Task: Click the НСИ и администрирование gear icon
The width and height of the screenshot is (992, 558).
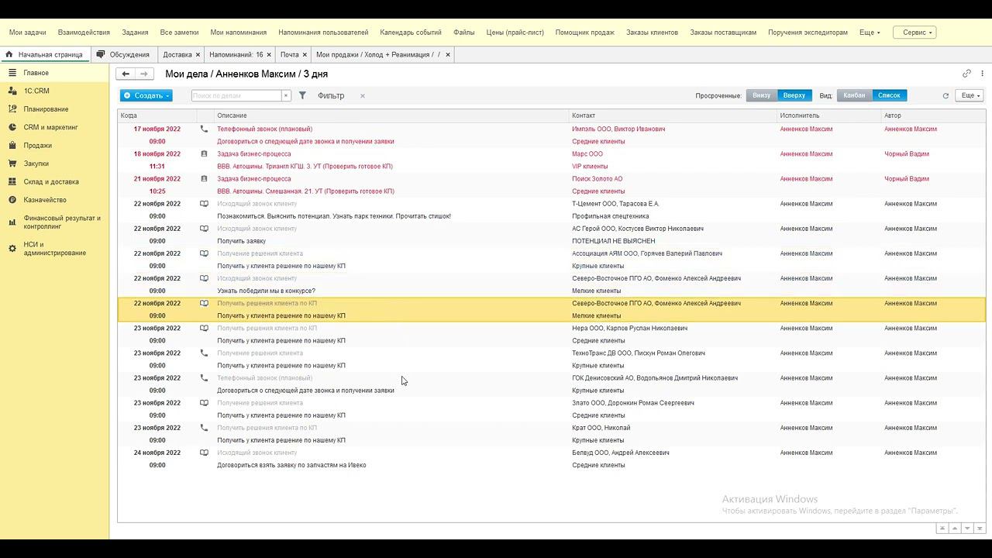Action: [12, 249]
